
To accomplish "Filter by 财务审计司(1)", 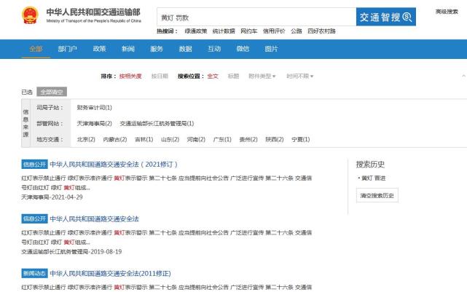I will pyautogui.click(x=94, y=108).
